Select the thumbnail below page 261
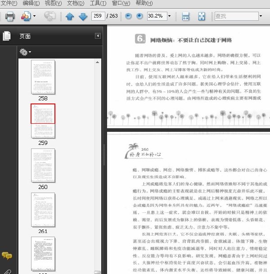Screen dimensions: 270x274 [43, 254]
